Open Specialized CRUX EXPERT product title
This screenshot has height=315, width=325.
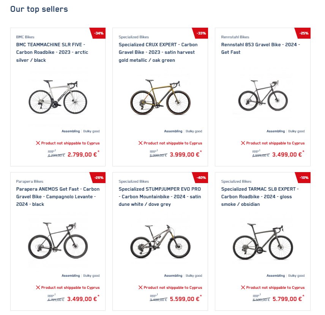(x=158, y=52)
